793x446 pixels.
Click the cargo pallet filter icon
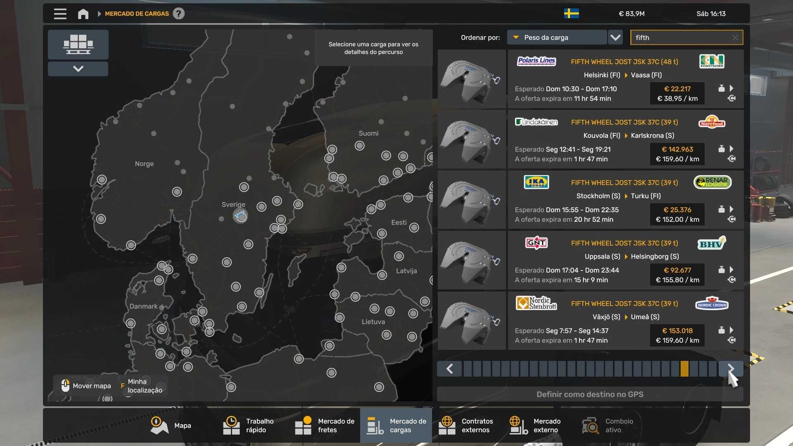pos(78,44)
